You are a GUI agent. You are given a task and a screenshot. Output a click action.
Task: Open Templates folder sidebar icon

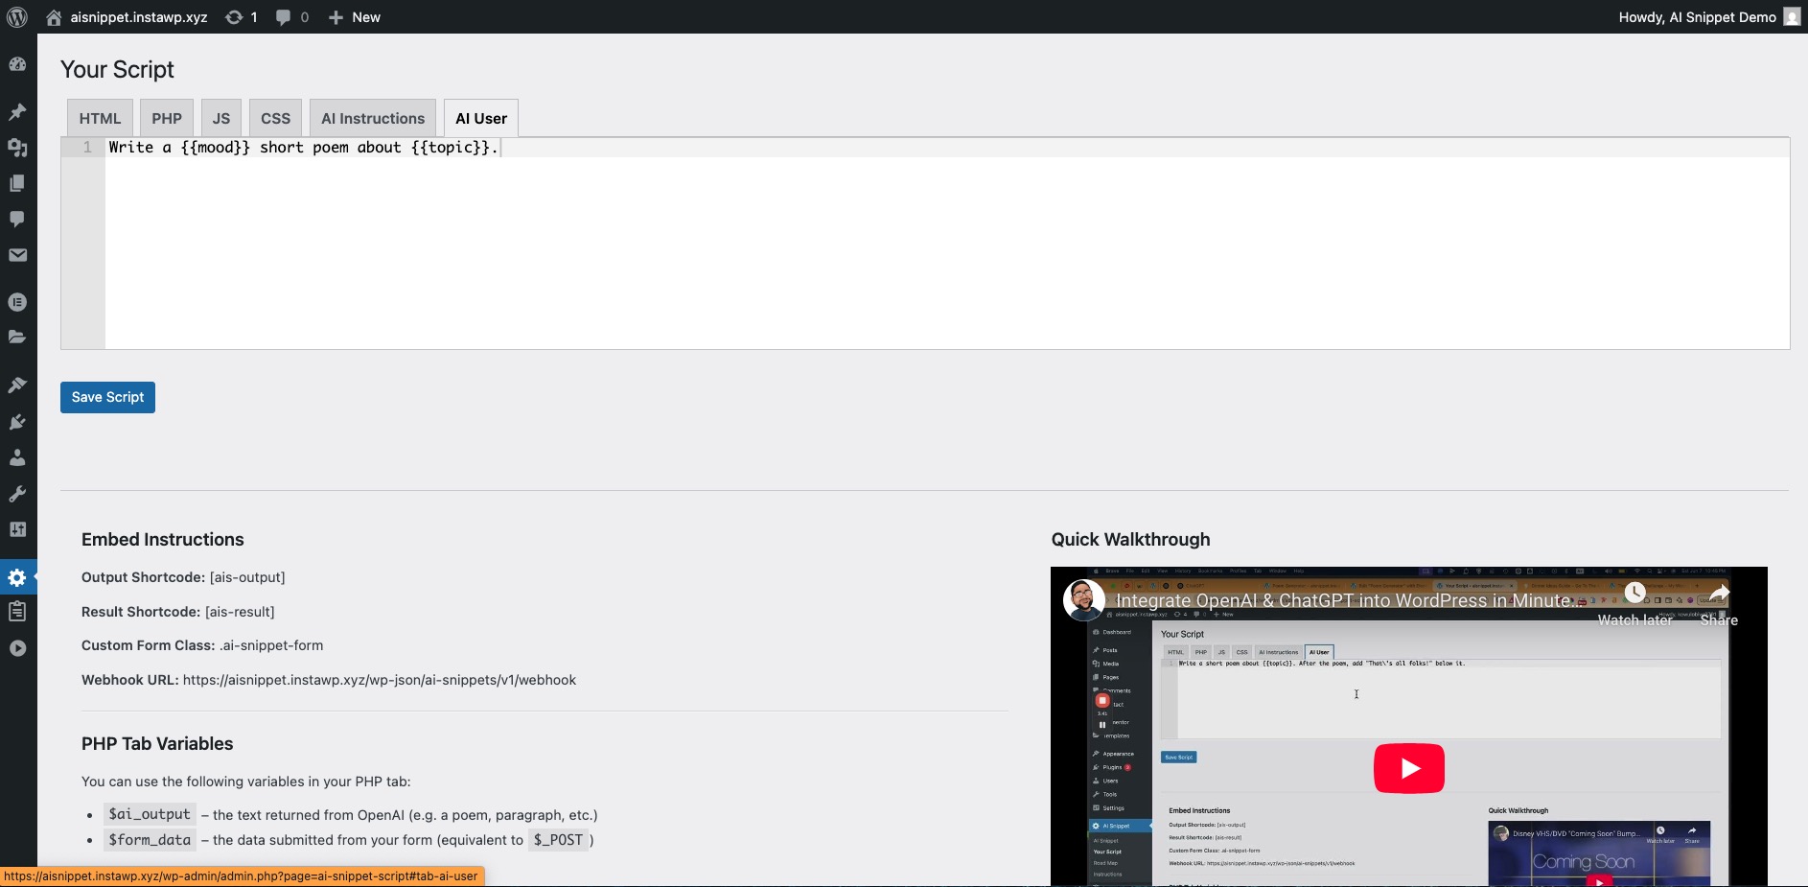[x=17, y=338]
